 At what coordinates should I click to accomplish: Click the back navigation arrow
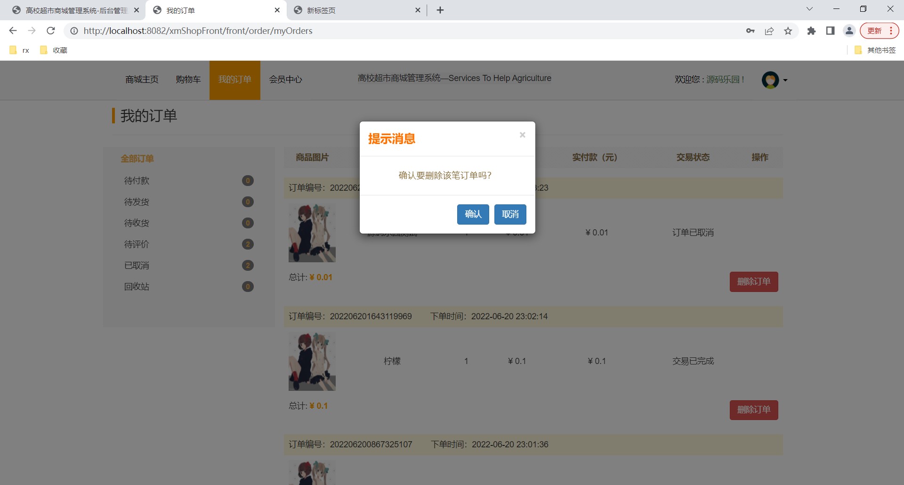tap(13, 31)
